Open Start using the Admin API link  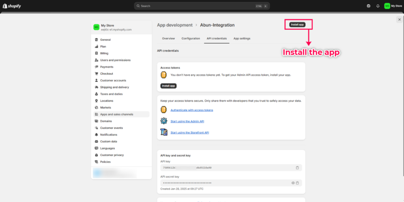click(187, 121)
